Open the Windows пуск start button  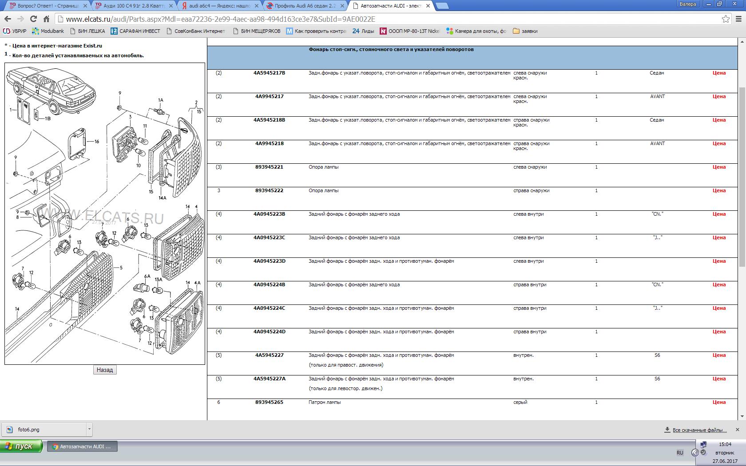21,446
